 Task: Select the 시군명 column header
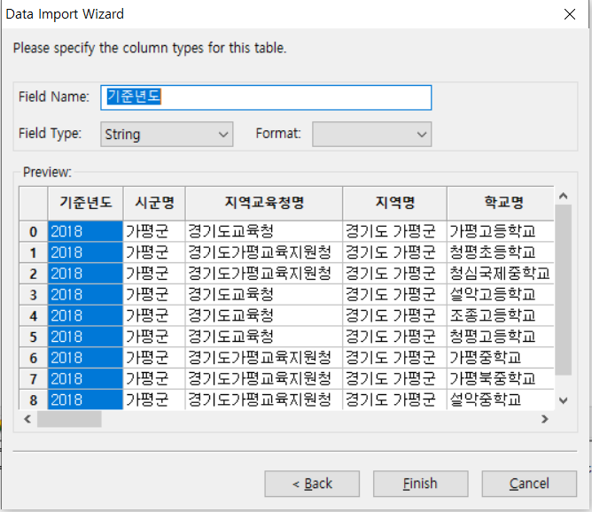tap(154, 203)
